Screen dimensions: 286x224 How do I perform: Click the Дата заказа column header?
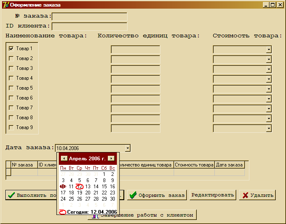(x=230, y=165)
